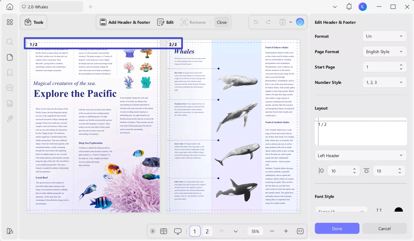Screen dimensions: 414x241
Task: Click the "Deep Sea Exploration" heading
Action: click(91, 143)
